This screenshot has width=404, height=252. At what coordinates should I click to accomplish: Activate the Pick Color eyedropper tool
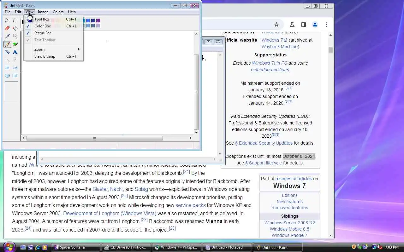pos(7,36)
